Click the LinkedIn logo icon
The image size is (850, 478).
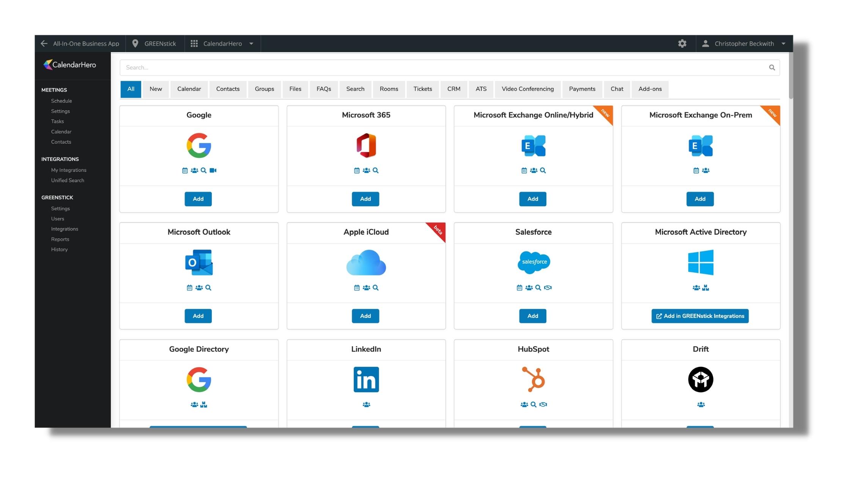366,379
